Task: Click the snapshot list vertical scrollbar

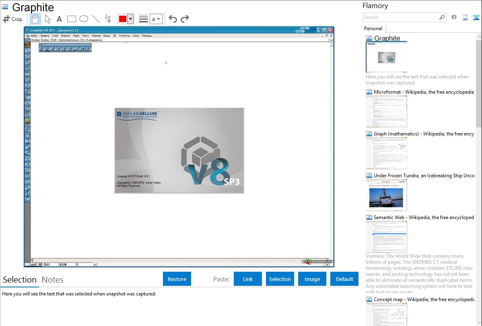Action: click(x=479, y=84)
